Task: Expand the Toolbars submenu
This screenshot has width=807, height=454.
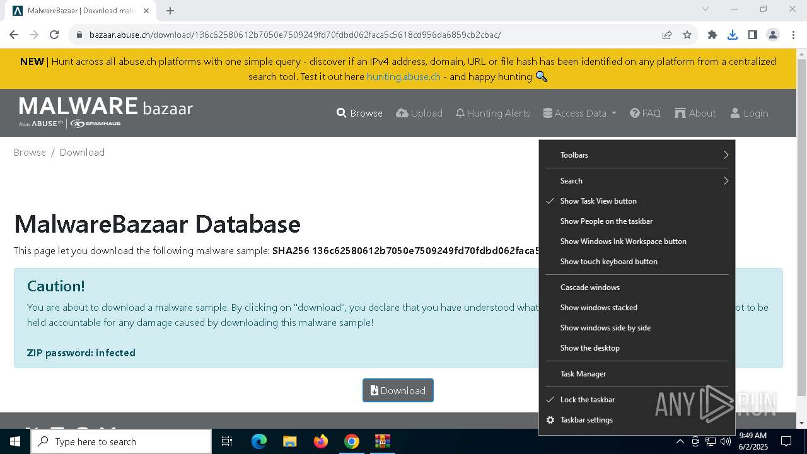Action: pyautogui.click(x=637, y=154)
